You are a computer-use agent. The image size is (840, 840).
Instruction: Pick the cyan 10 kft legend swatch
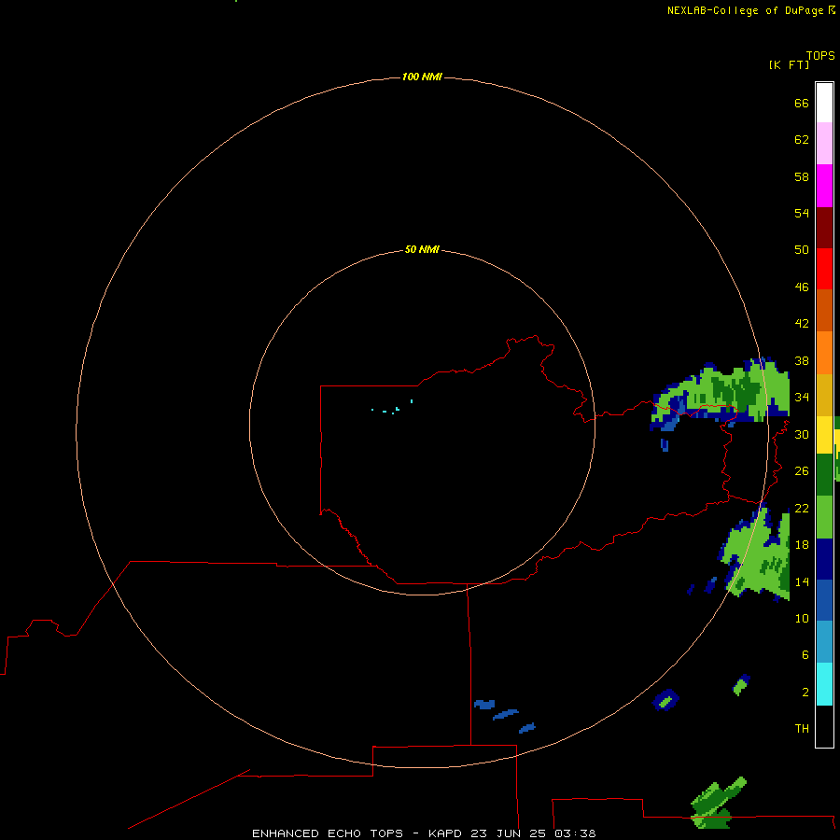tap(824, 684)
